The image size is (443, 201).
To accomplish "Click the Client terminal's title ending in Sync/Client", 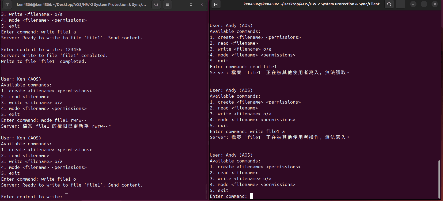I will click(312, 4).
